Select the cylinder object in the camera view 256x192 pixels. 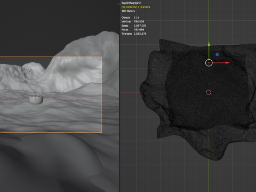[36, 100]
